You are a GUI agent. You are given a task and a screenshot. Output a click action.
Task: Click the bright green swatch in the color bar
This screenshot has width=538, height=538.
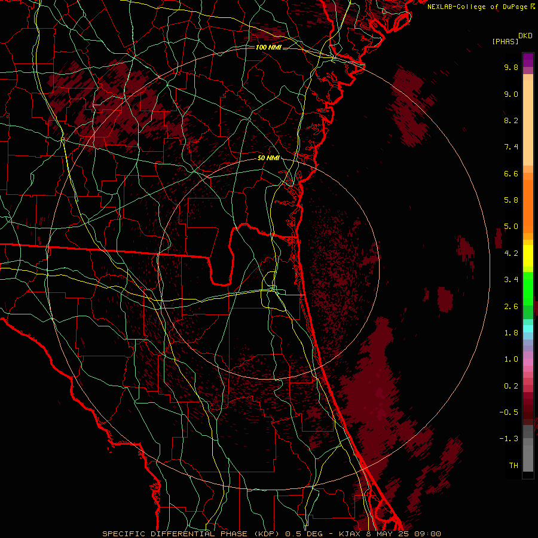point(528,288)
